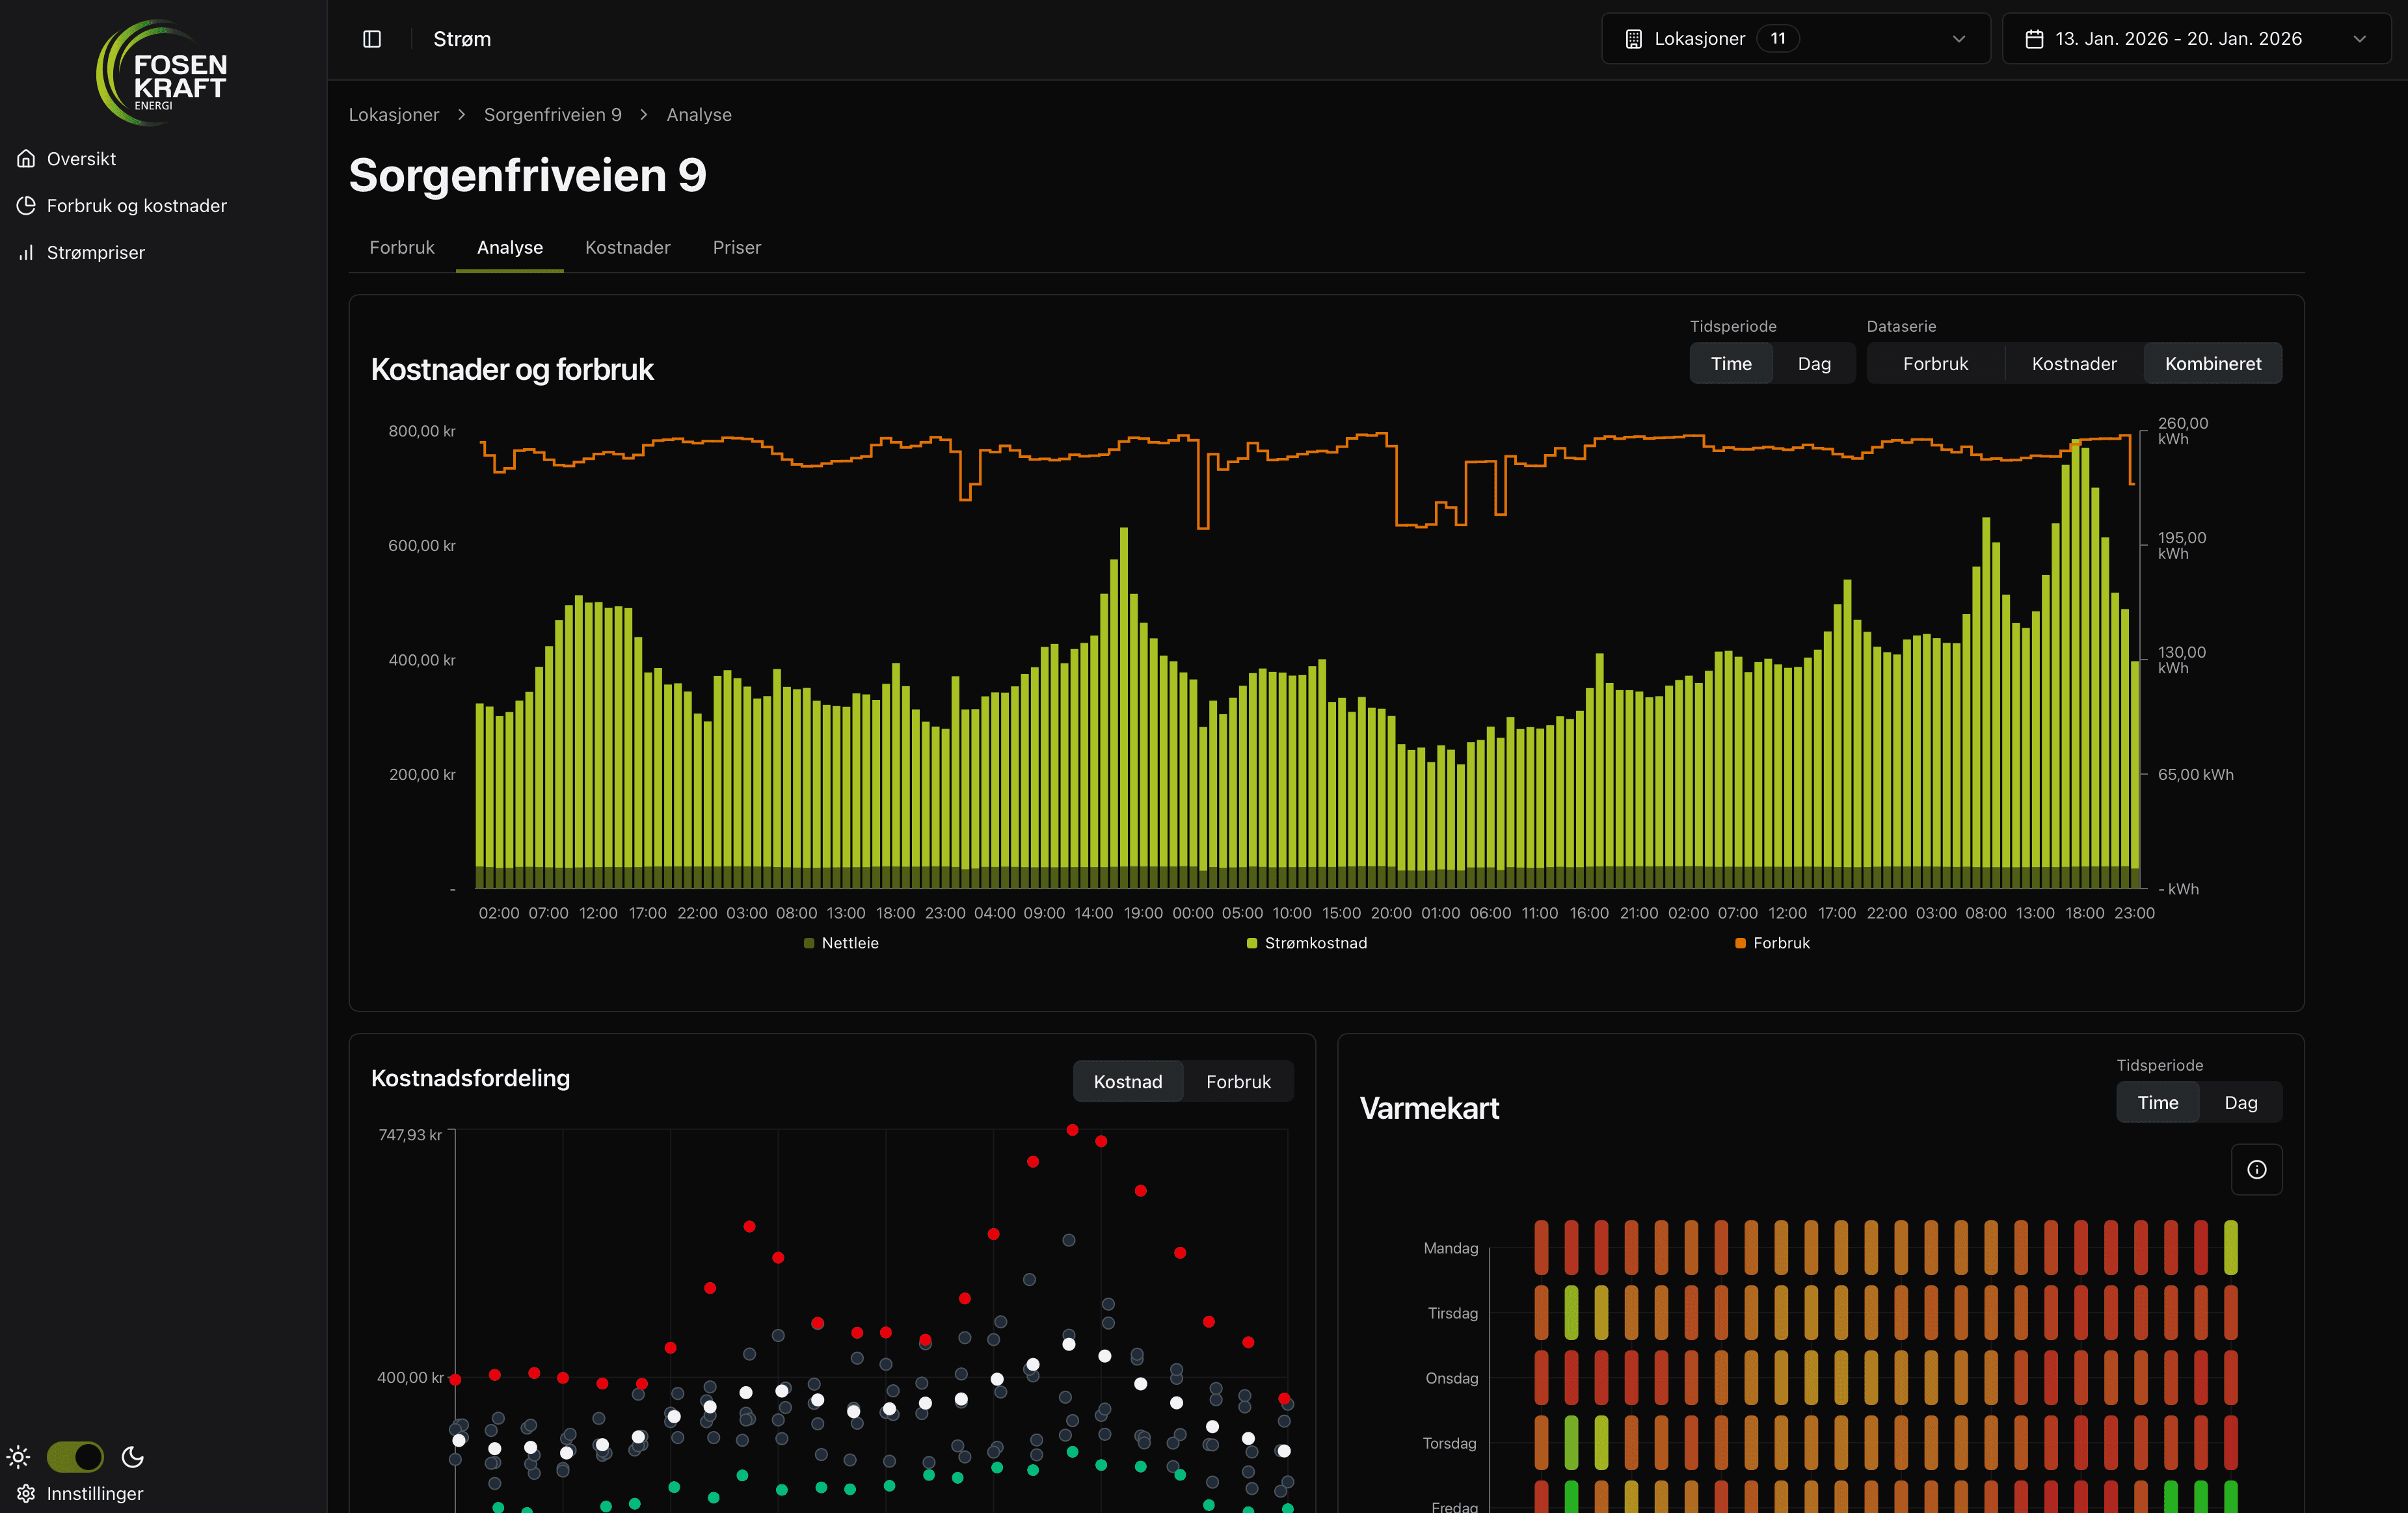Viewport: 2408px width, 1513px height.
Task: Click the sidebar collapse panel icon
Action: 372,39
